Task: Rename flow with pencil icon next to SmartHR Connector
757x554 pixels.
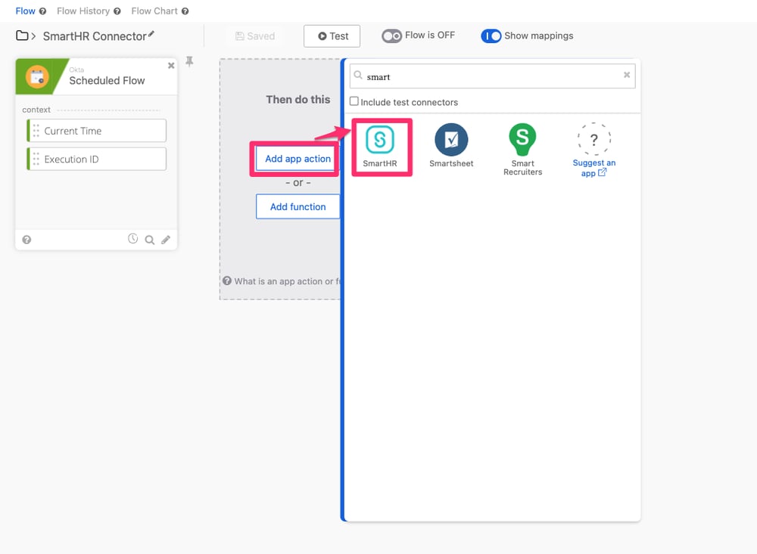Action: (x=151, y=35)
